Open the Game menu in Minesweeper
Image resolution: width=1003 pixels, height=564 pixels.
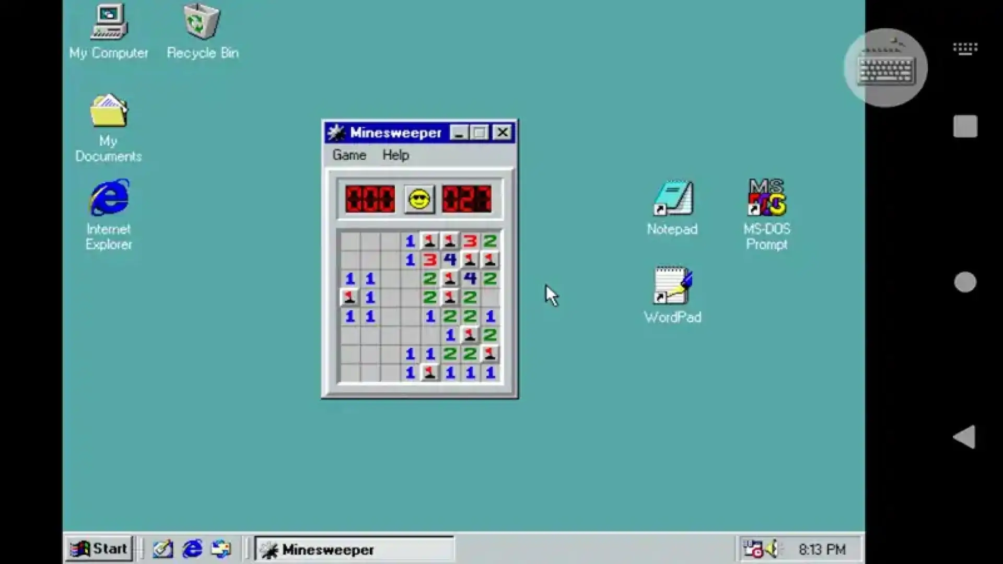348,155
